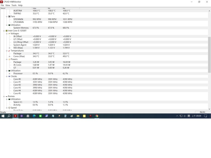
Task: Collapse the Fans tree node
Action: click(6, 16)
